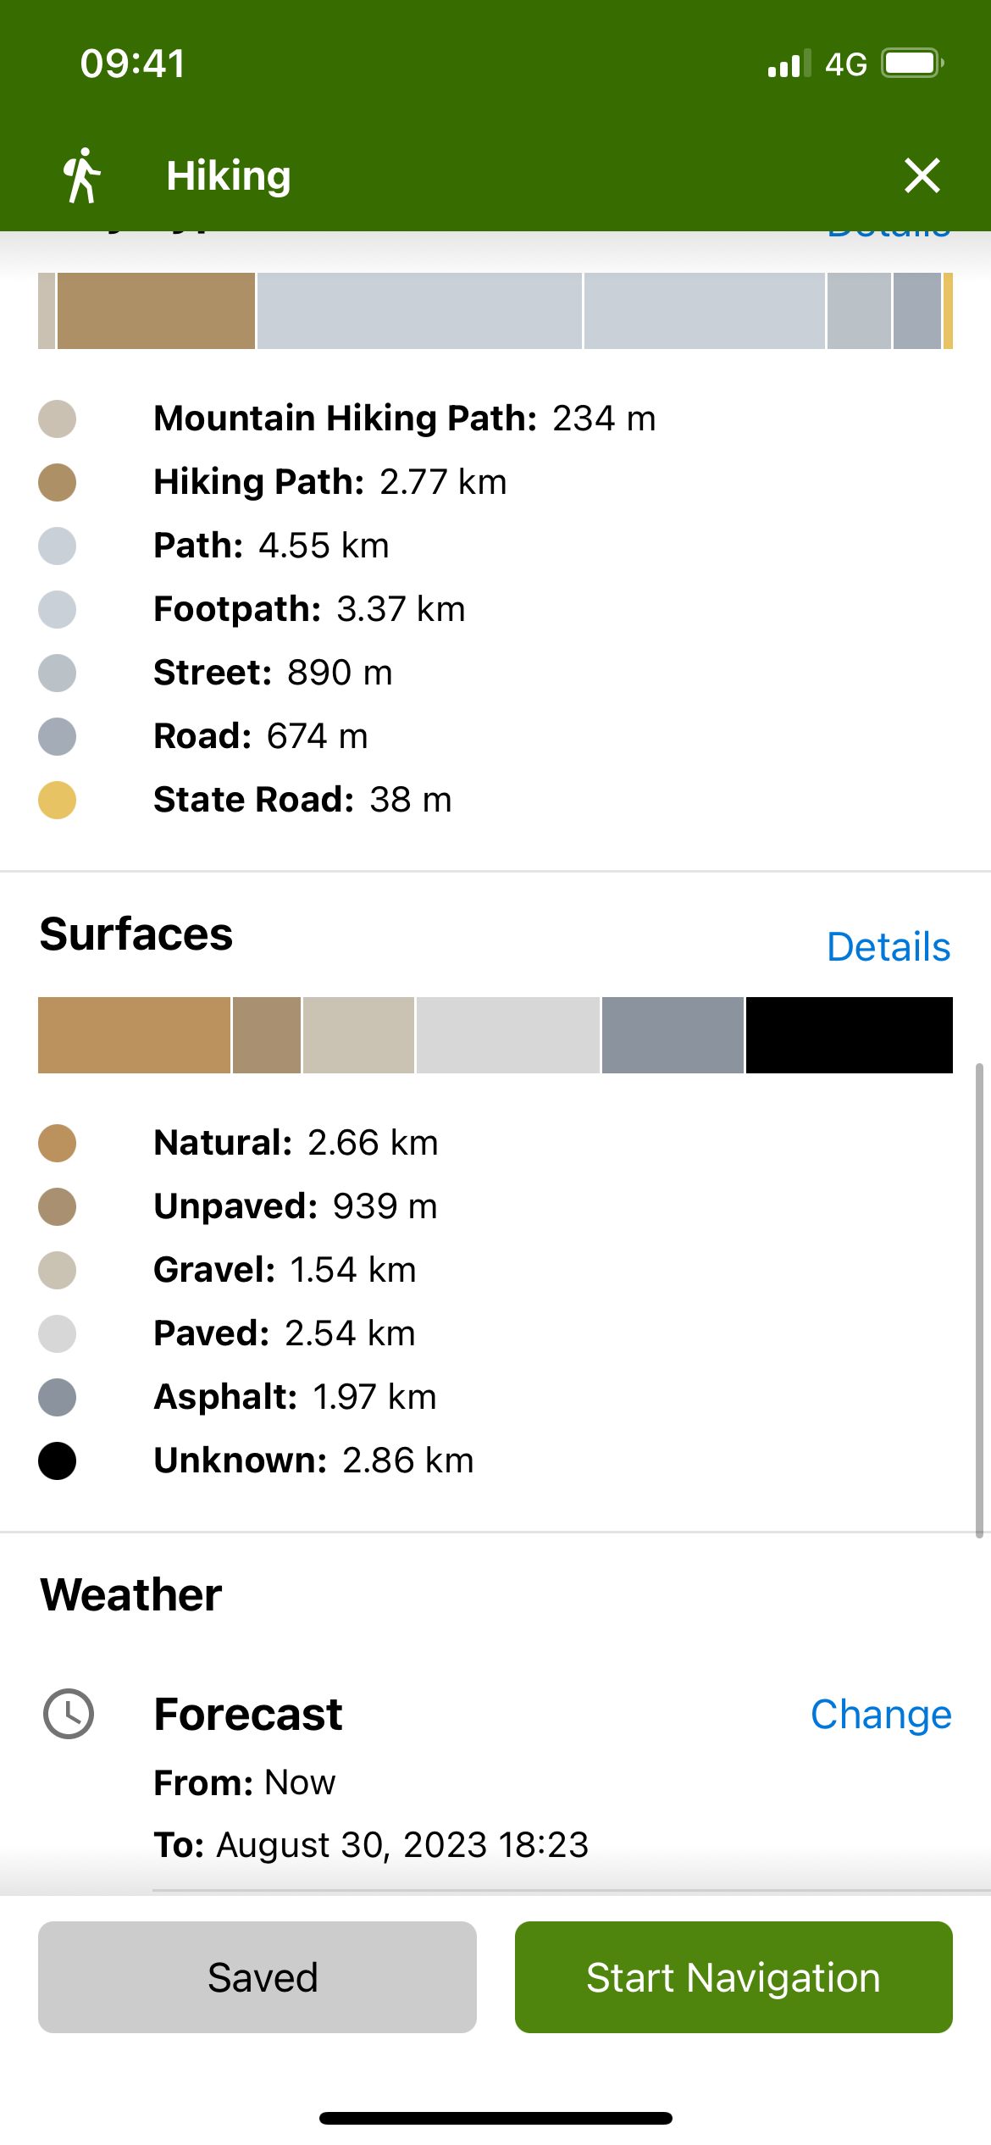
Task: Tap the Saved button
Action: click(x=257, y=1977)
